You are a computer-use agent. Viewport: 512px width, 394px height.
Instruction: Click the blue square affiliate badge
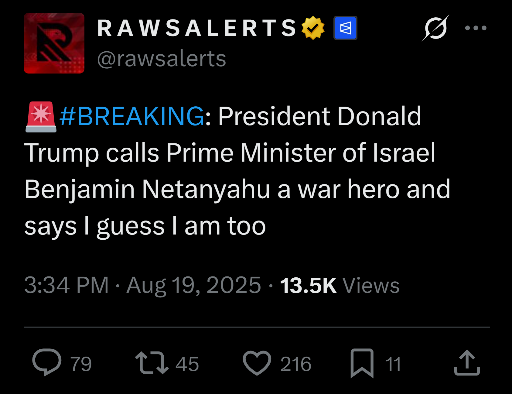[345, 28]
